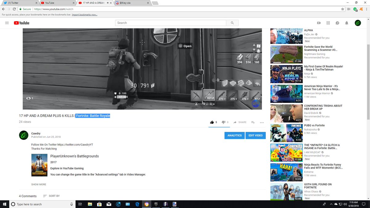Image resolution: width=370 pixels, height=208 pixels.
Task: Click the Windows search box
Action: [42, 204]
